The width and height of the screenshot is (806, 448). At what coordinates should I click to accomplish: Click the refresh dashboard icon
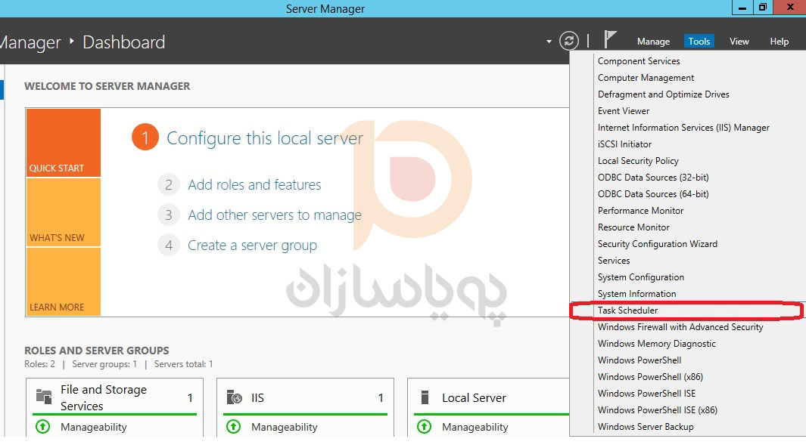click(x=568, y=41)
